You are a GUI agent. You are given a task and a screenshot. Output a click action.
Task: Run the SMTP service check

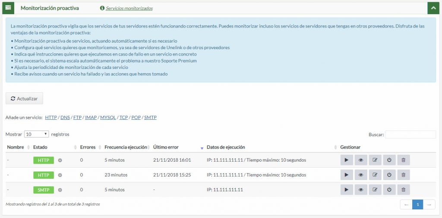[x=347, y=190]
